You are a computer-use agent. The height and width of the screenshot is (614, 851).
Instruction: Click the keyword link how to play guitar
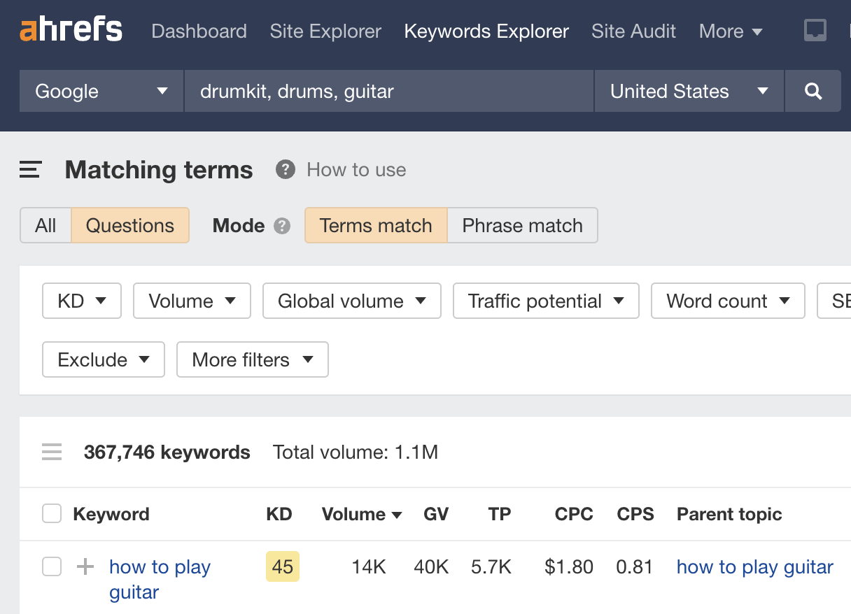click(160, 579)
